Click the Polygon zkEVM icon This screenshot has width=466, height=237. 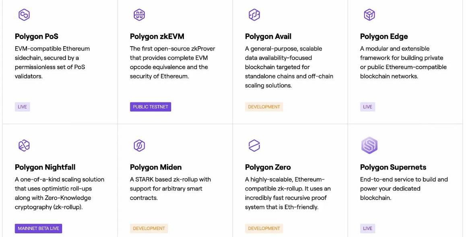coord(139,15)
